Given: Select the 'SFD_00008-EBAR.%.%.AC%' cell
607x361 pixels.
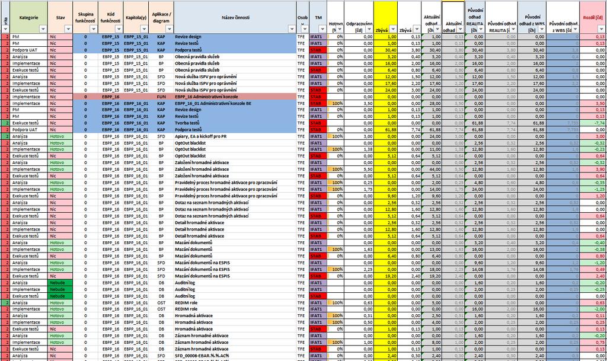Looking at the screenshot, I should click(235, 356).
